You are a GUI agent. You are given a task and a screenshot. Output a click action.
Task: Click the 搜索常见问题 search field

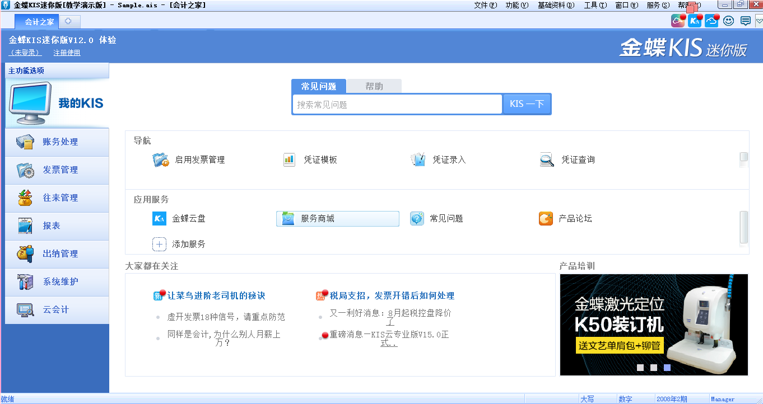pos(397,105)
